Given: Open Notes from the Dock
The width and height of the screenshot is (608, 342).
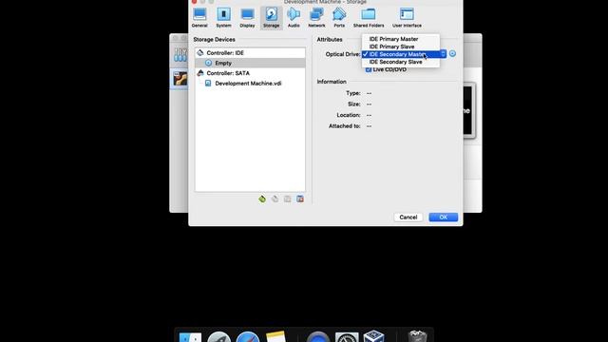Looking at the screenshot, I should coord(276,336).
